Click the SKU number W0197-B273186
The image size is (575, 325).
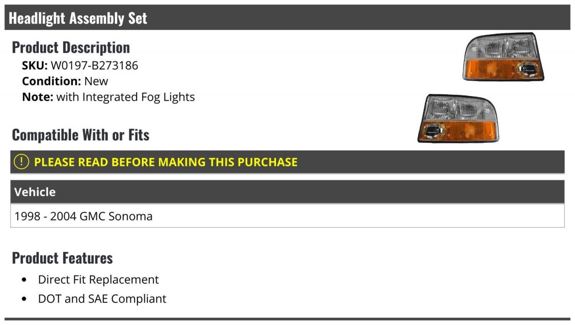pyautogui.click(x=94, y=65)
